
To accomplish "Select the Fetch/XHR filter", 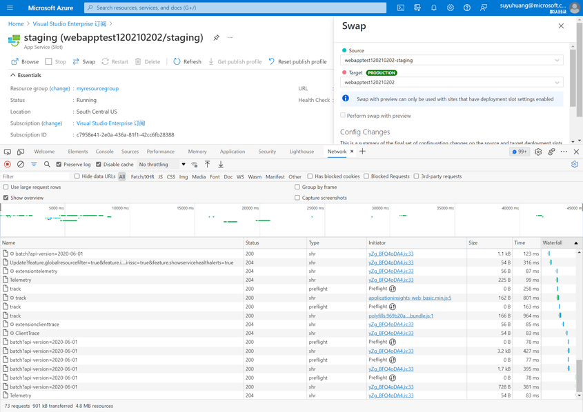I will [142, 177].
